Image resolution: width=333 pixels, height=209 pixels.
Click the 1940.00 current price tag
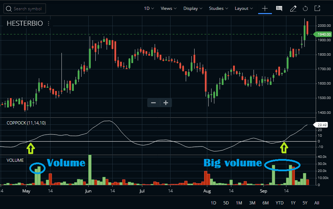click(323, 34)
